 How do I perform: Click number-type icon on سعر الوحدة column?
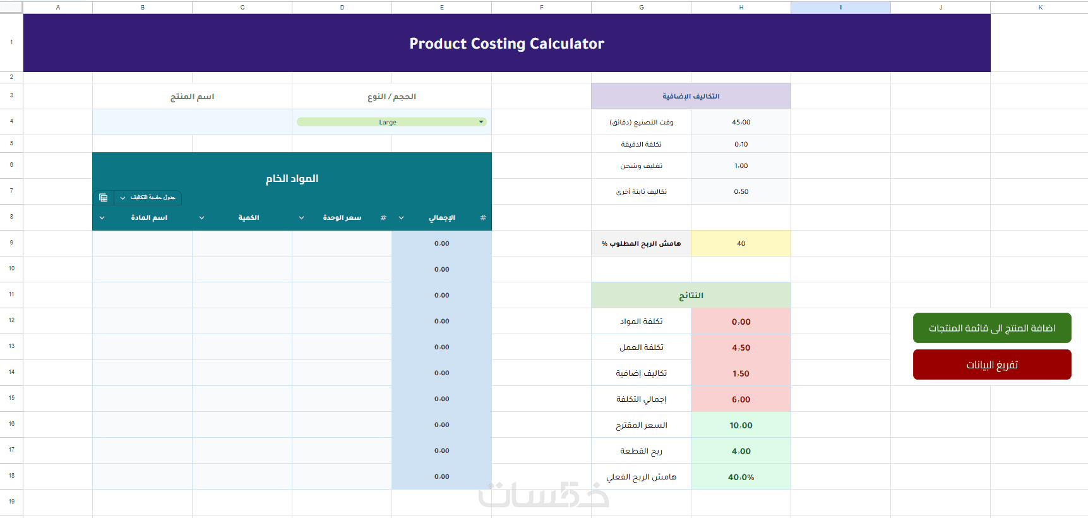pos(383,218)
